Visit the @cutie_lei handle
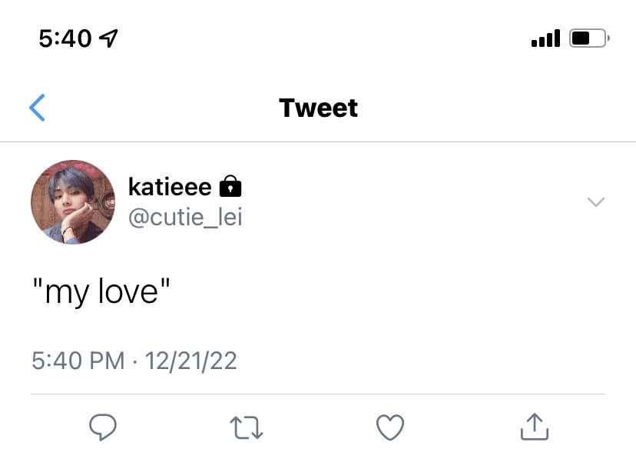The image size is (636, 459). (x=185, y=217)
